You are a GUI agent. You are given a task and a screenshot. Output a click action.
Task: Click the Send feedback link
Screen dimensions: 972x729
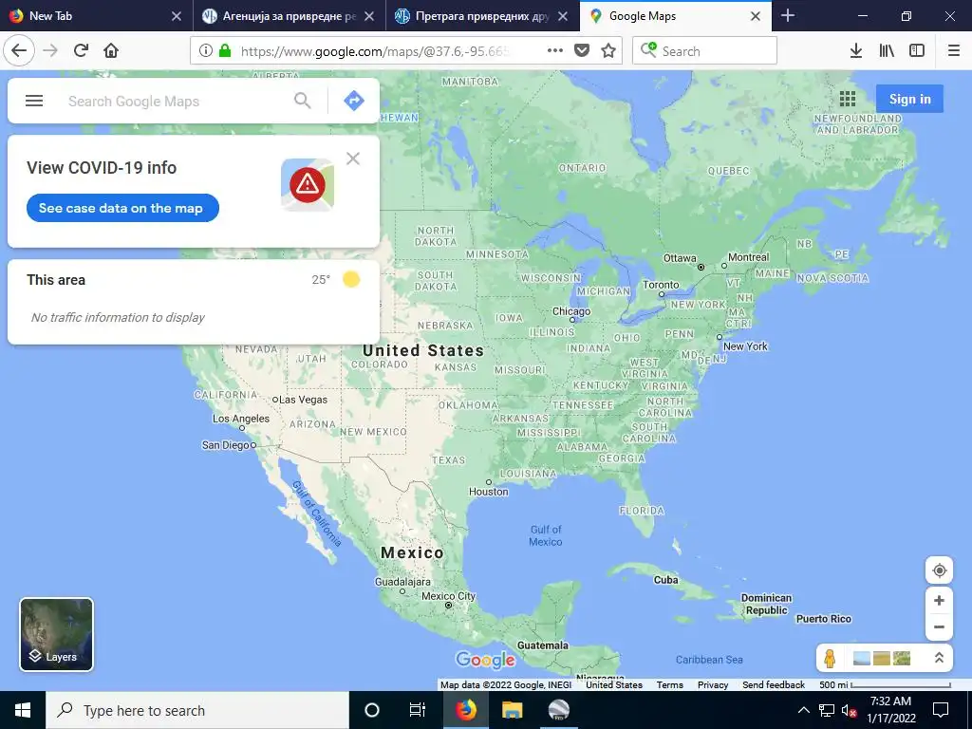tap(774, 685)
